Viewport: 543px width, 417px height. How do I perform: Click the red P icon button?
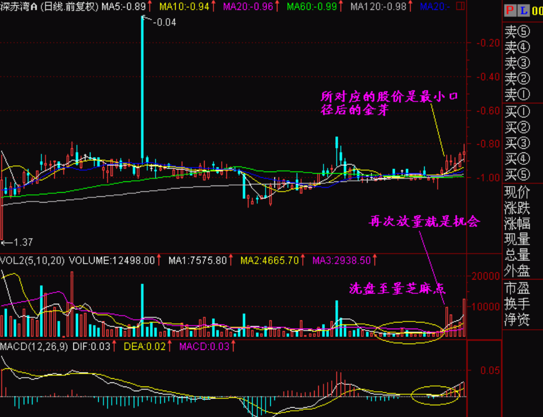[510, 10]
